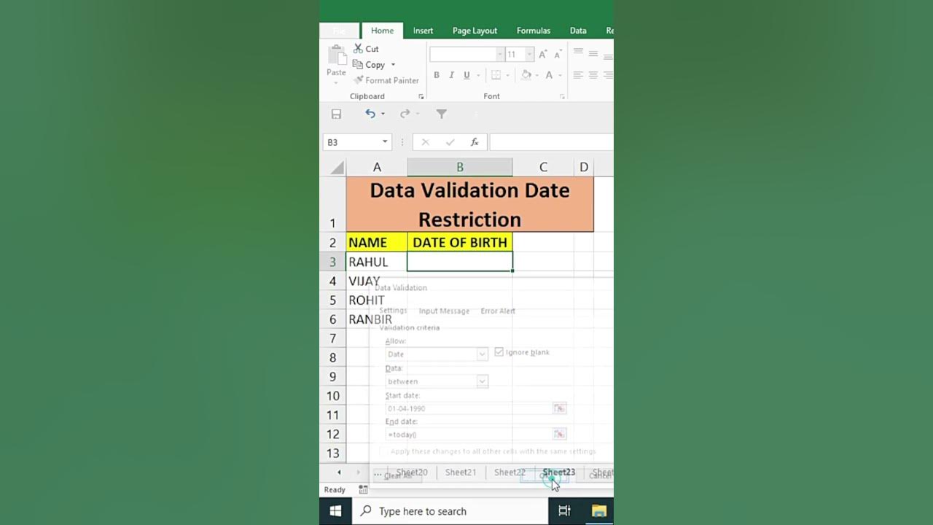Click the Paste clipboard icon
This screenshot has height=525, width=933.
[336, 55]
